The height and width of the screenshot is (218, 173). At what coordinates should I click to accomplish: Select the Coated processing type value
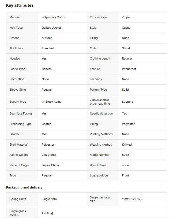point(47,124)
